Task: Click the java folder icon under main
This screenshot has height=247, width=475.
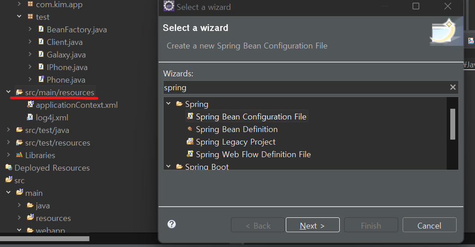Action: 30,205
